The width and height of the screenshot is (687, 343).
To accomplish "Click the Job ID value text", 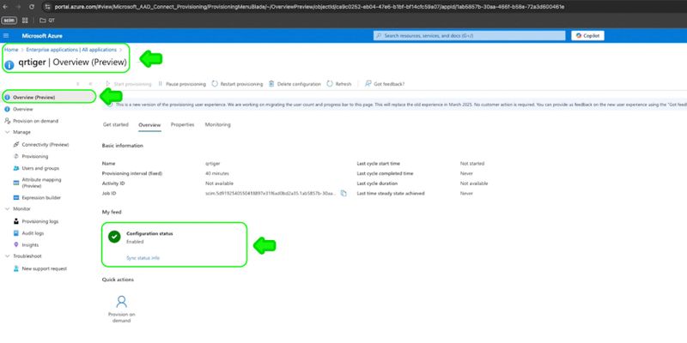I will tap(271, 194).
